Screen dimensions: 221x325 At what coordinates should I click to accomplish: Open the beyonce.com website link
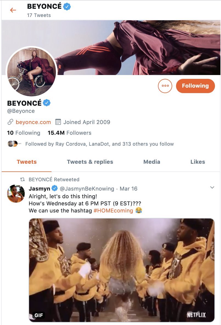click(33, 122)
